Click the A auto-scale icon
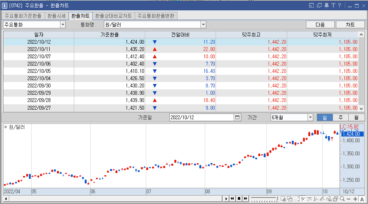This screenshot has width=368, height=204. click(362, 199)
